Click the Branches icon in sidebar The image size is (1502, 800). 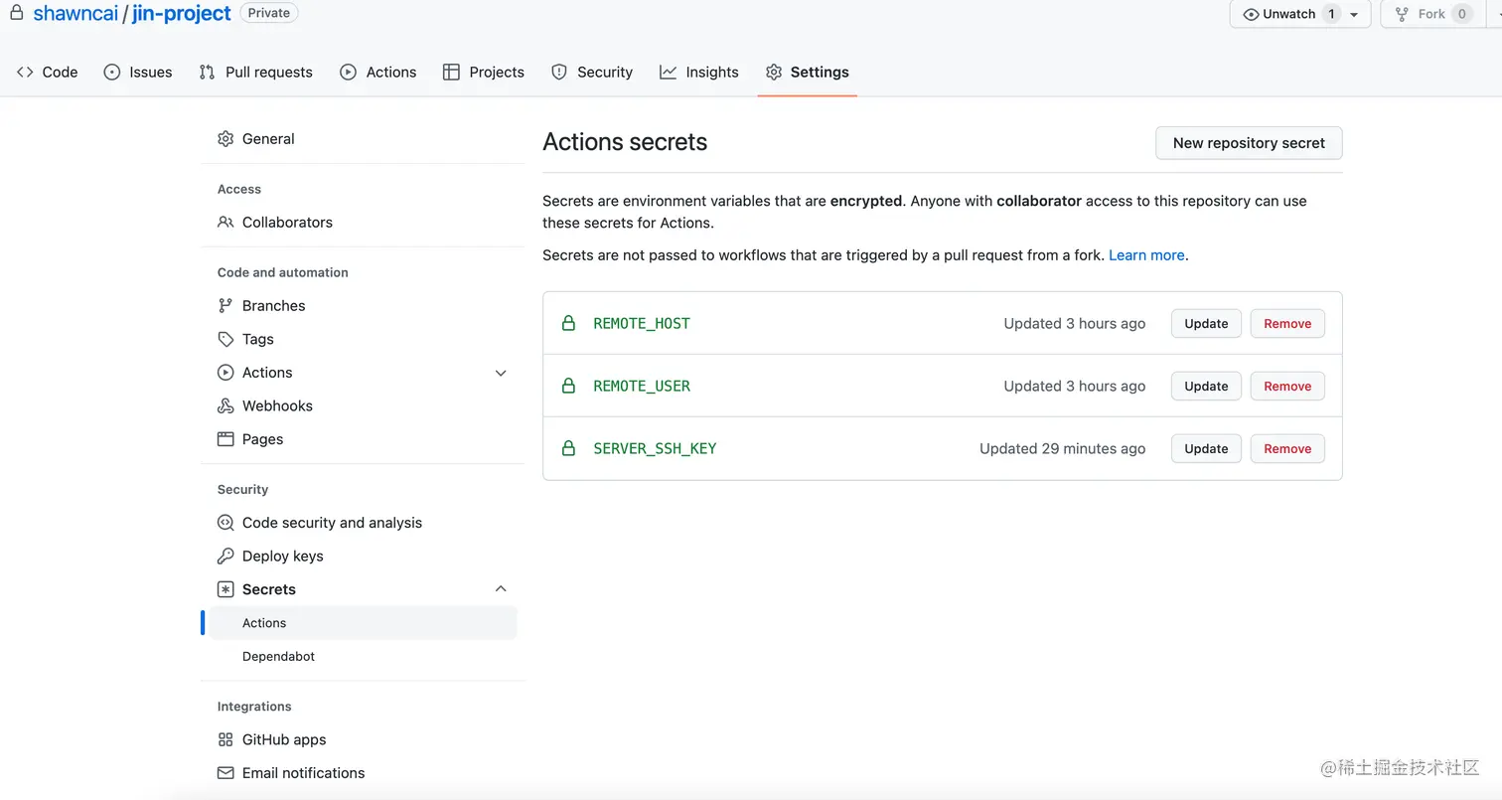pos(225,305)
